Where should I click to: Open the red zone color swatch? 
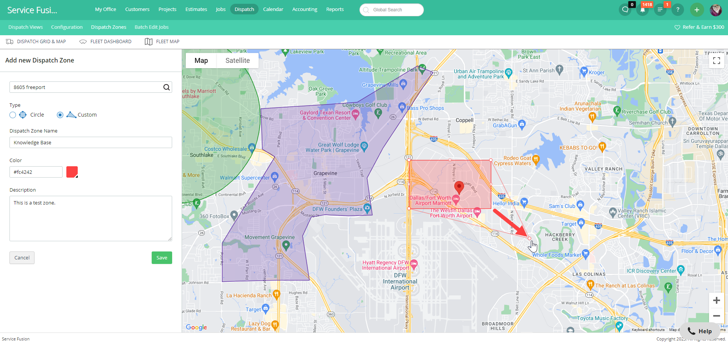[72, 172]
